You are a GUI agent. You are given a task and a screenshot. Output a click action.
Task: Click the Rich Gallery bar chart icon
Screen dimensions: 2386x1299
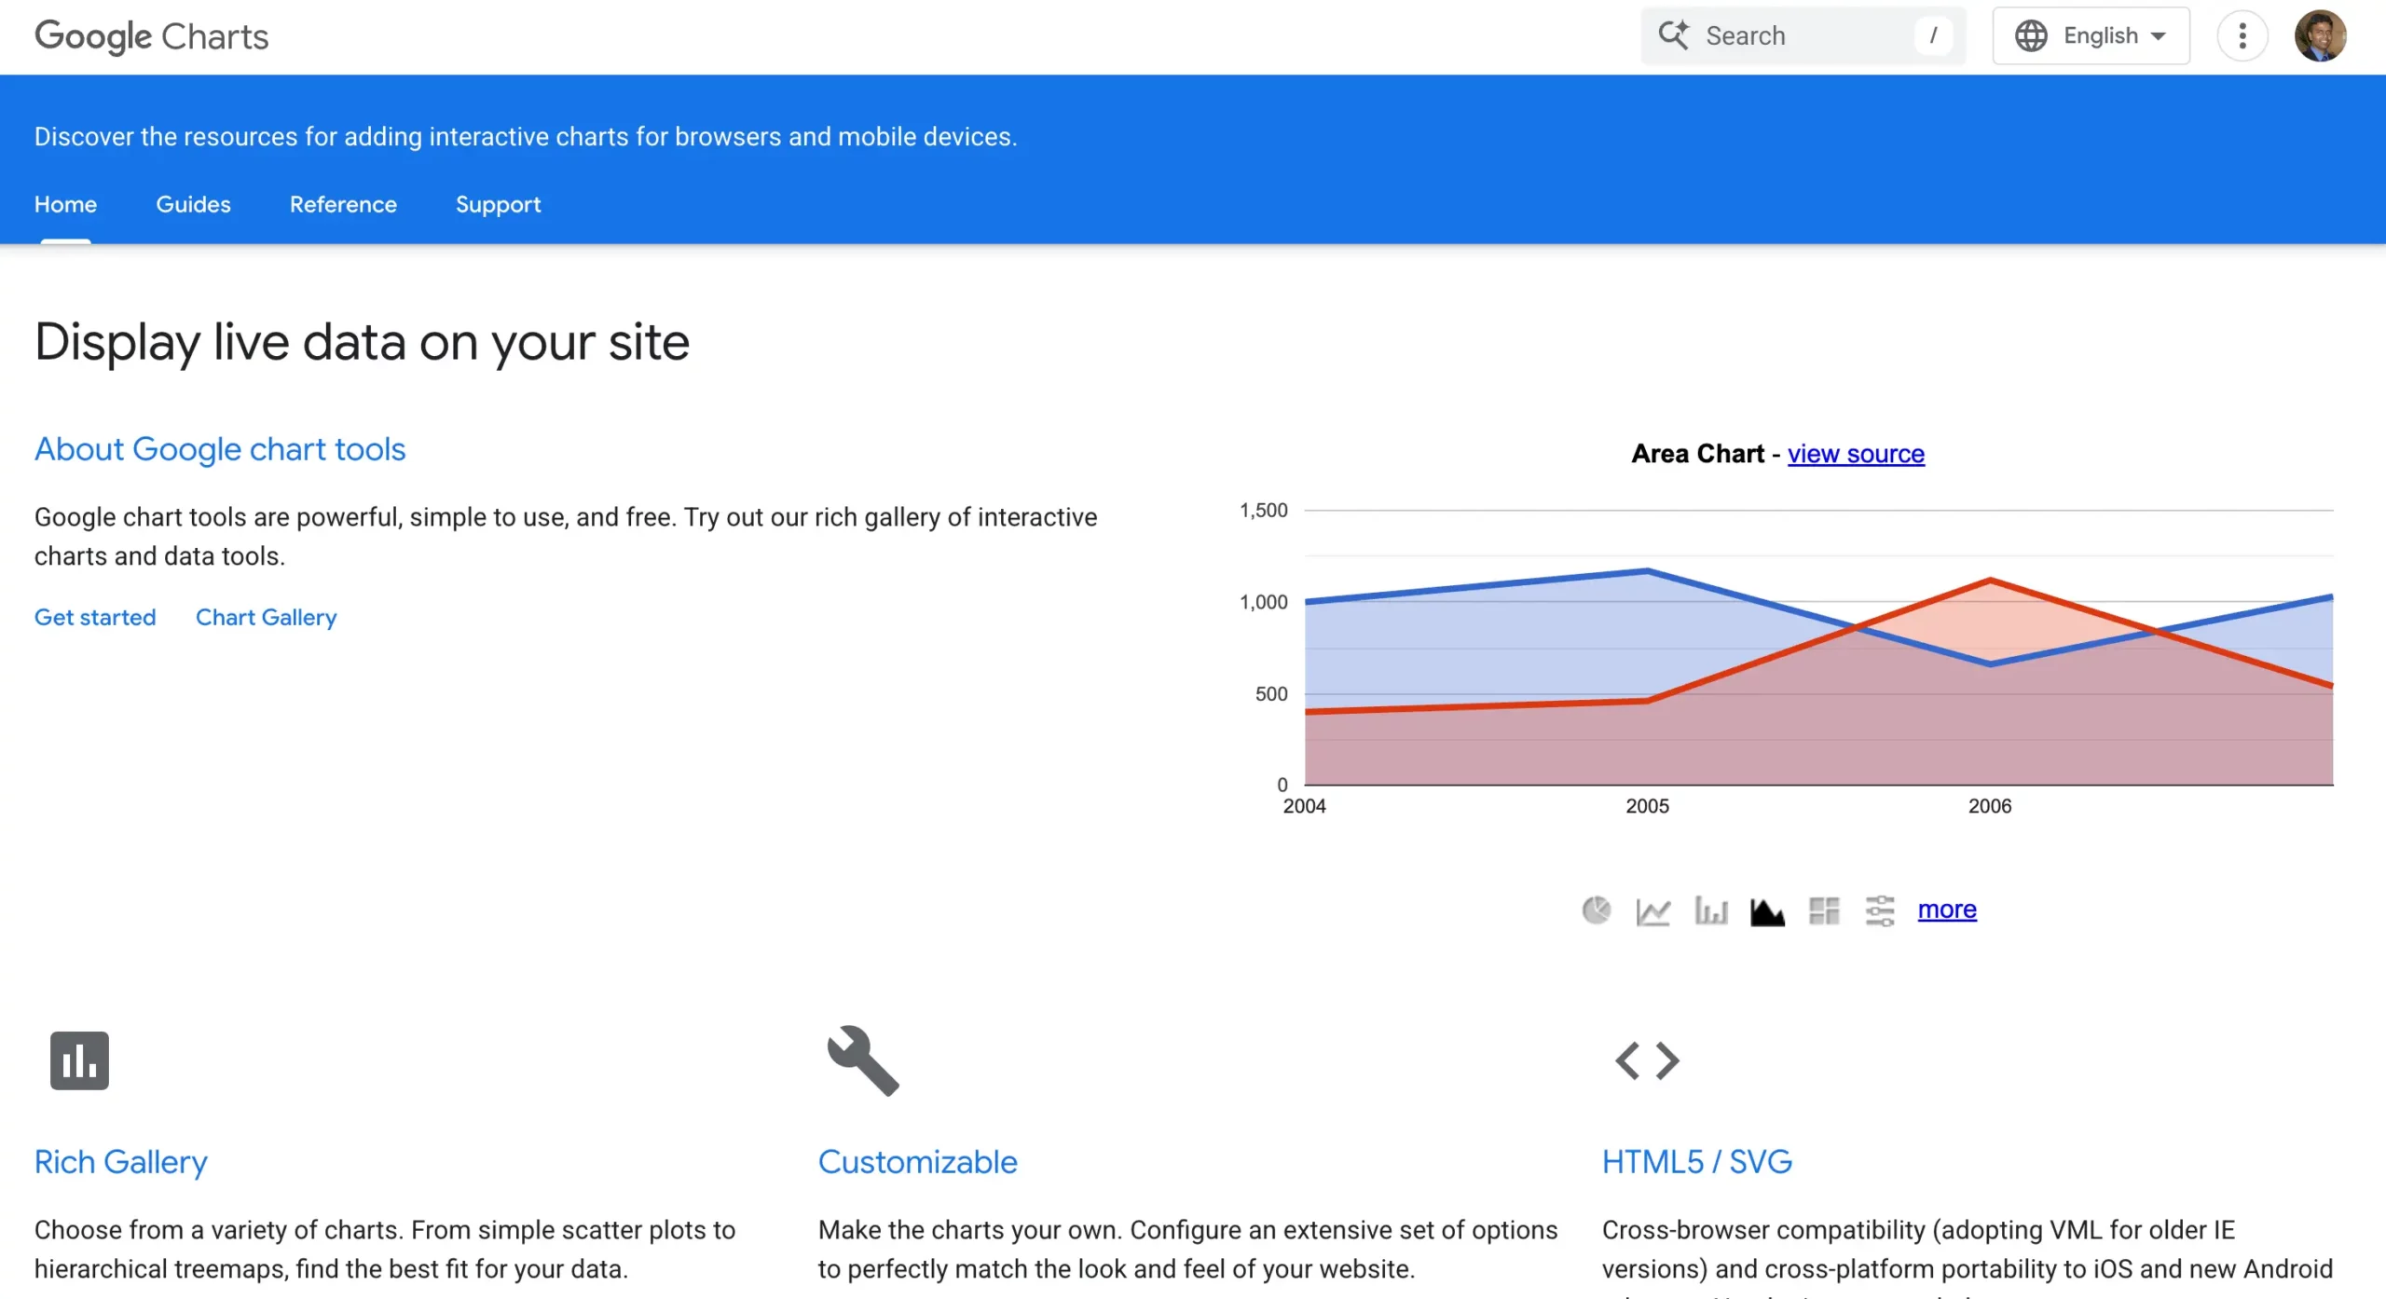coord(79,1060)
